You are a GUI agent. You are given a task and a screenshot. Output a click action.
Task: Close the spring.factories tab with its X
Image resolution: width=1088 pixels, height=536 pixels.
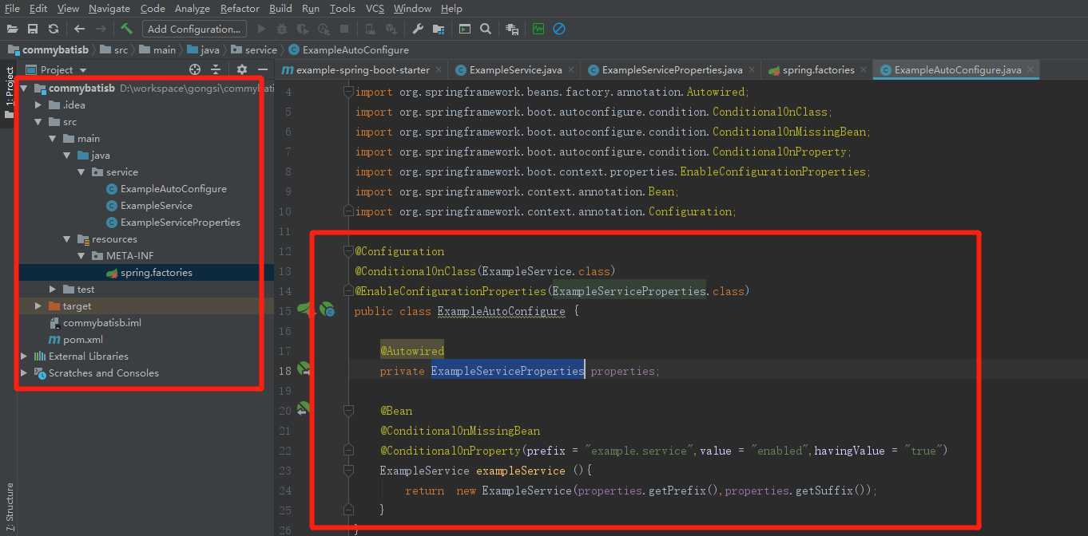pos(864,70)
